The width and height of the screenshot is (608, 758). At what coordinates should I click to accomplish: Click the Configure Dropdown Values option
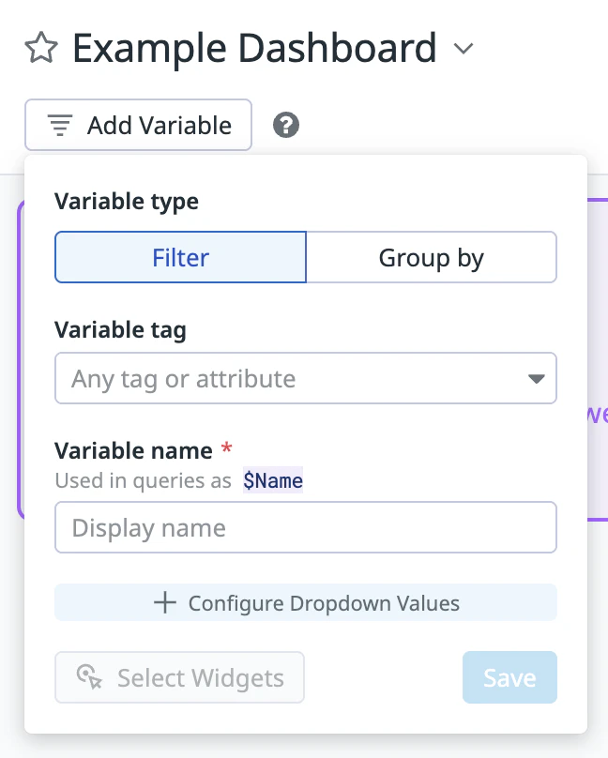306,603
